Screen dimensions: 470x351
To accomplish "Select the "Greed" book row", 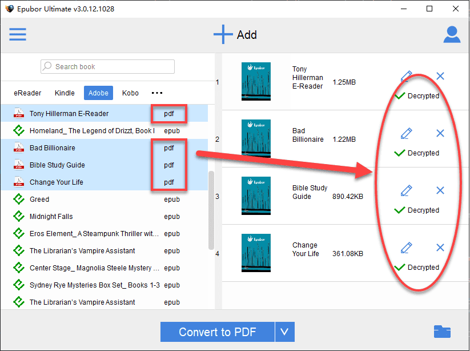I will [105, 199].
